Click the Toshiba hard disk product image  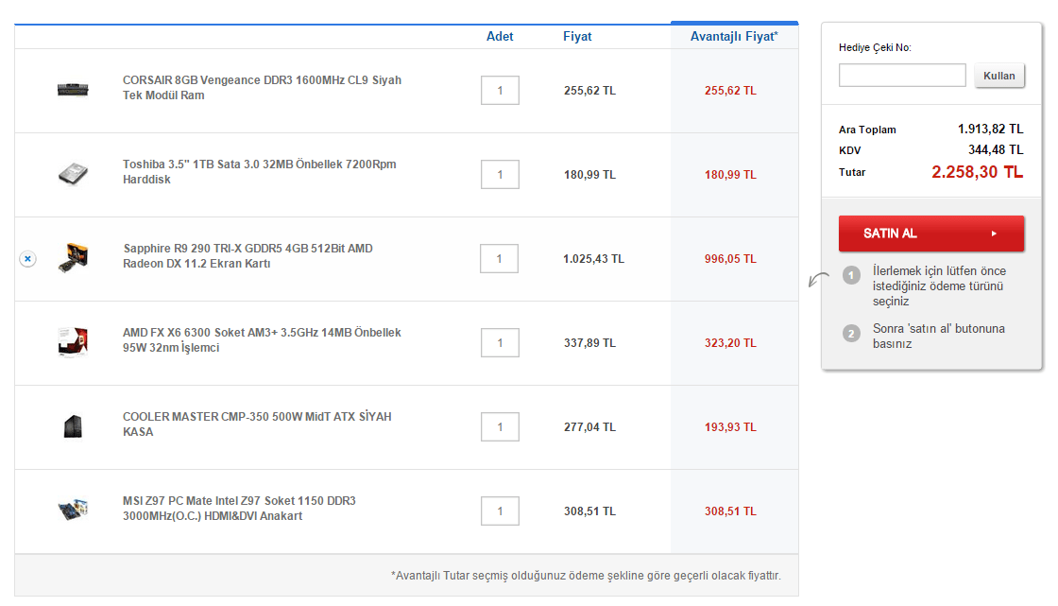coord(73,173)
